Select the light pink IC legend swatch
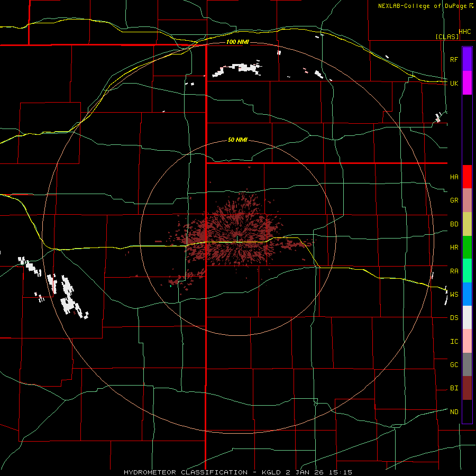Viewport: 476px width, 476px height. pos(467,341)
